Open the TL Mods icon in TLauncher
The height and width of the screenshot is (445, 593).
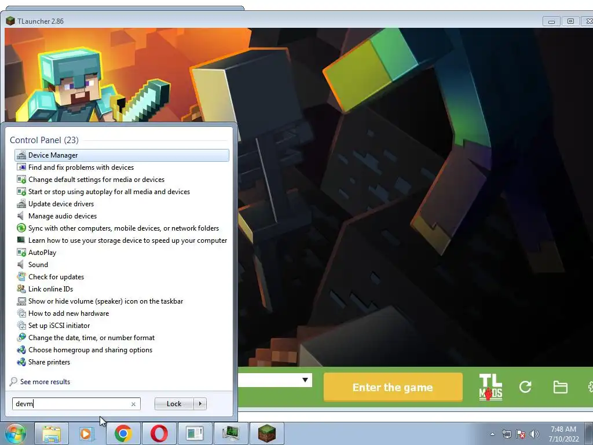(490, 387)
